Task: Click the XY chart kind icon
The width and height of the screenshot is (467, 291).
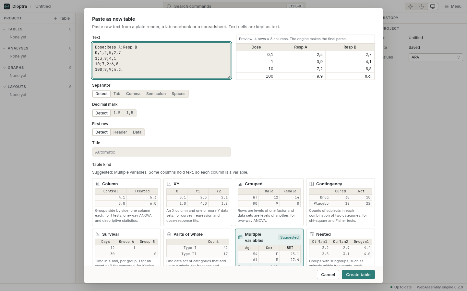Action: 169,184
